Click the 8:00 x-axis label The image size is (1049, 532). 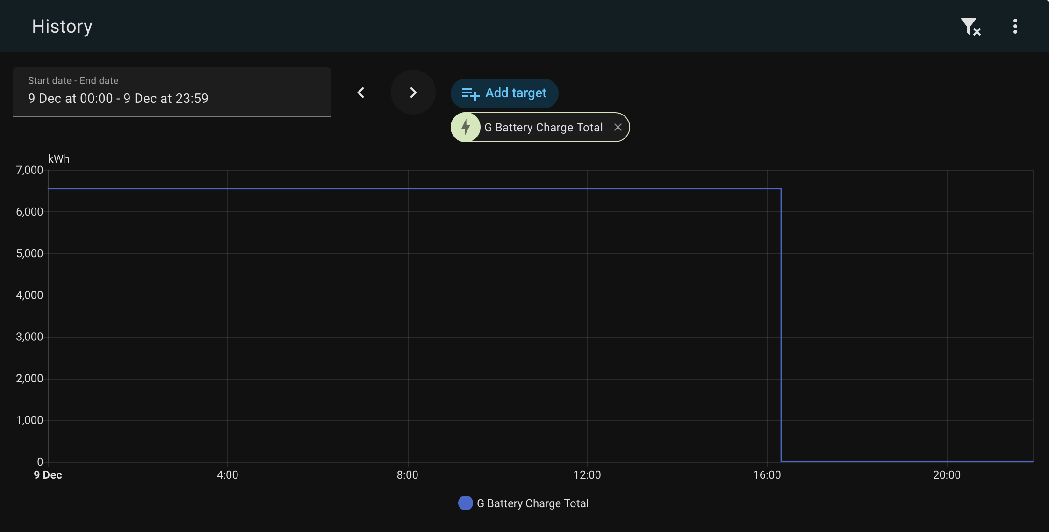[x=408, y=475]
